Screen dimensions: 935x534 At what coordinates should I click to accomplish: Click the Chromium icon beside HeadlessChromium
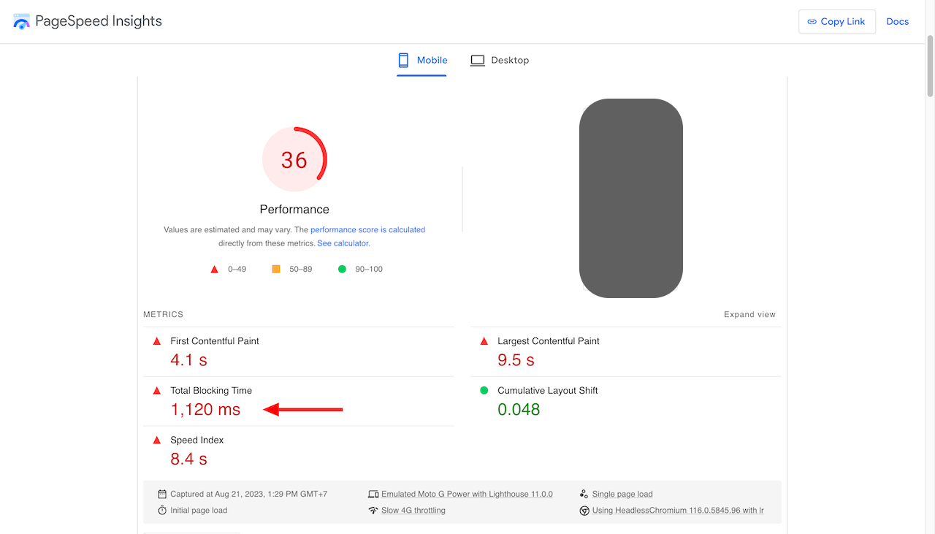pyautogui.click(x=584, y=511)
